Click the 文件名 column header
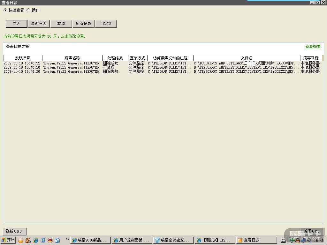327x245 pixels. 247,58
